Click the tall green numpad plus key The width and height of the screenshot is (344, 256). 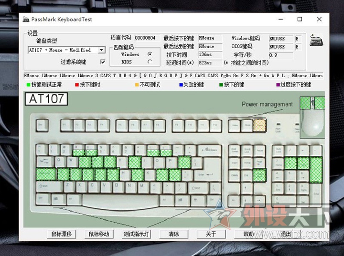click(x=316, y=169)
